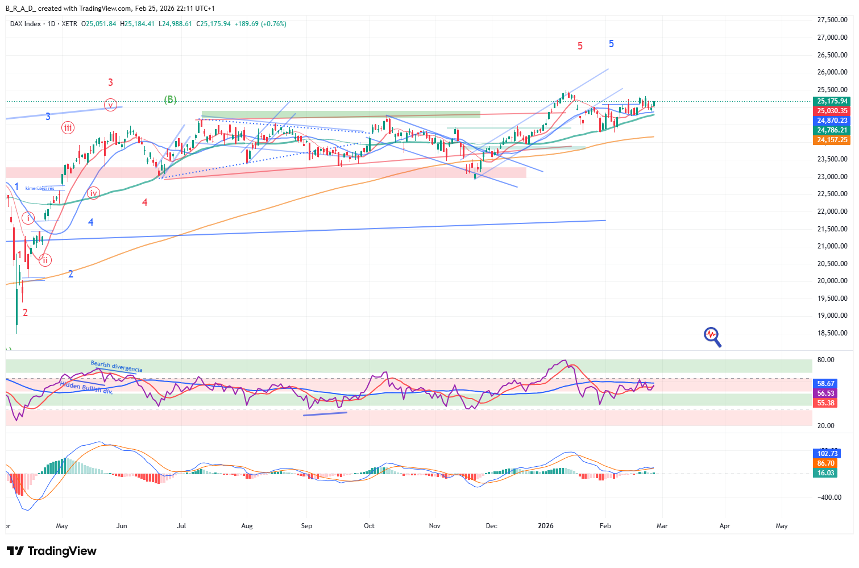Click the orange 24,157.25 moving average label
The height and width of the screenshot is (568, 859).
(x=832, y=140)
